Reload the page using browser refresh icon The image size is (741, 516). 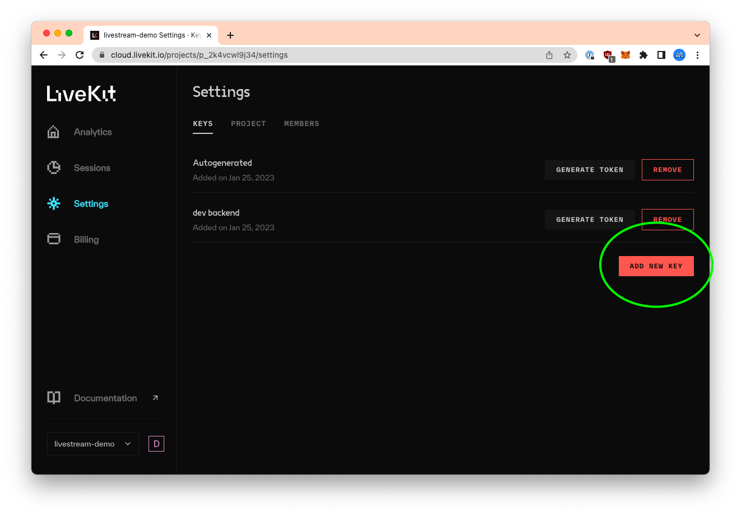pyautogui.click(x=80, y=55)
